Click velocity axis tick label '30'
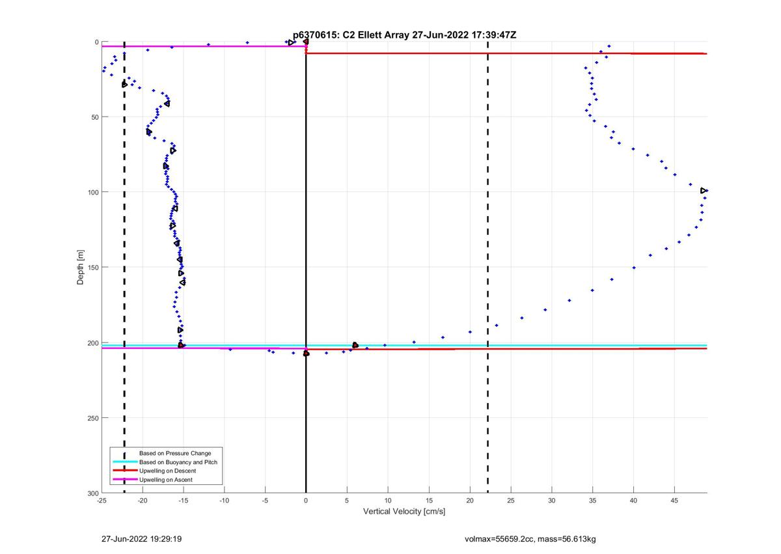The width and height of the screenshot is (781, 554). click(552, 501)
